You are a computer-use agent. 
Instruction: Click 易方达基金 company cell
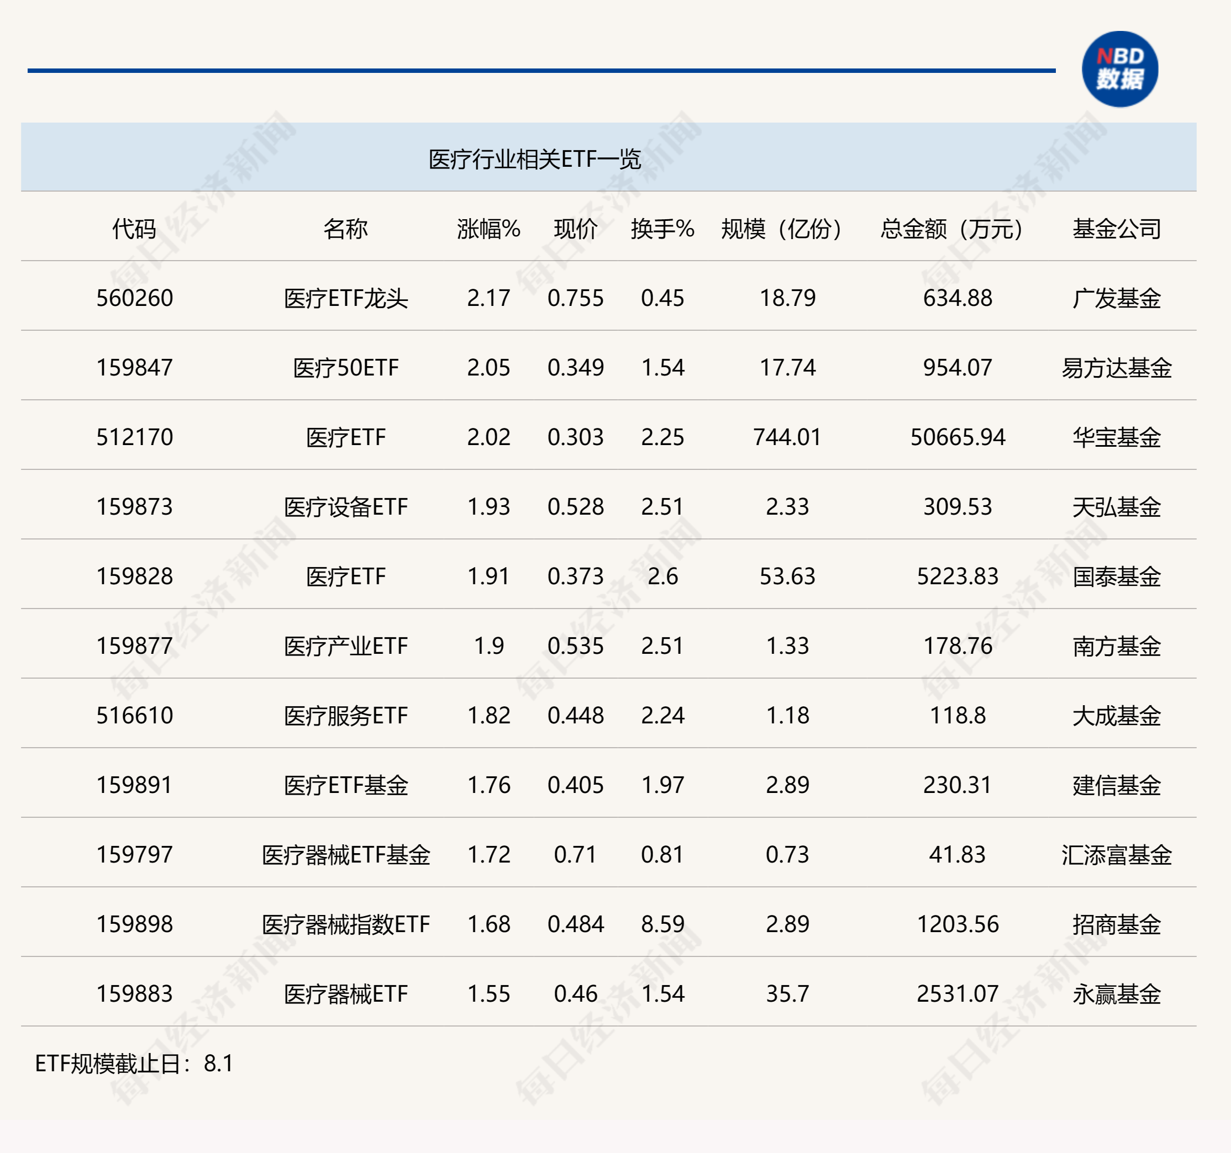pyautogui.click(x=1117, y=368)
